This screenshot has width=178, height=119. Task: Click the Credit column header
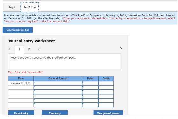click(x=106, y=79)
